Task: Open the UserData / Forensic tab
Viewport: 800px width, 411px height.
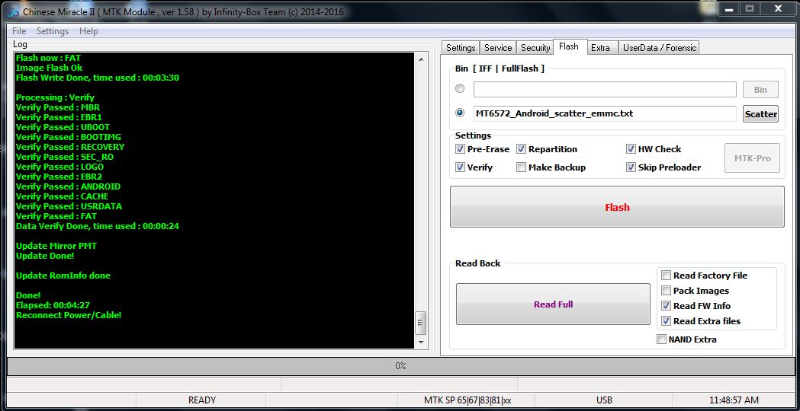Action: 660,47
